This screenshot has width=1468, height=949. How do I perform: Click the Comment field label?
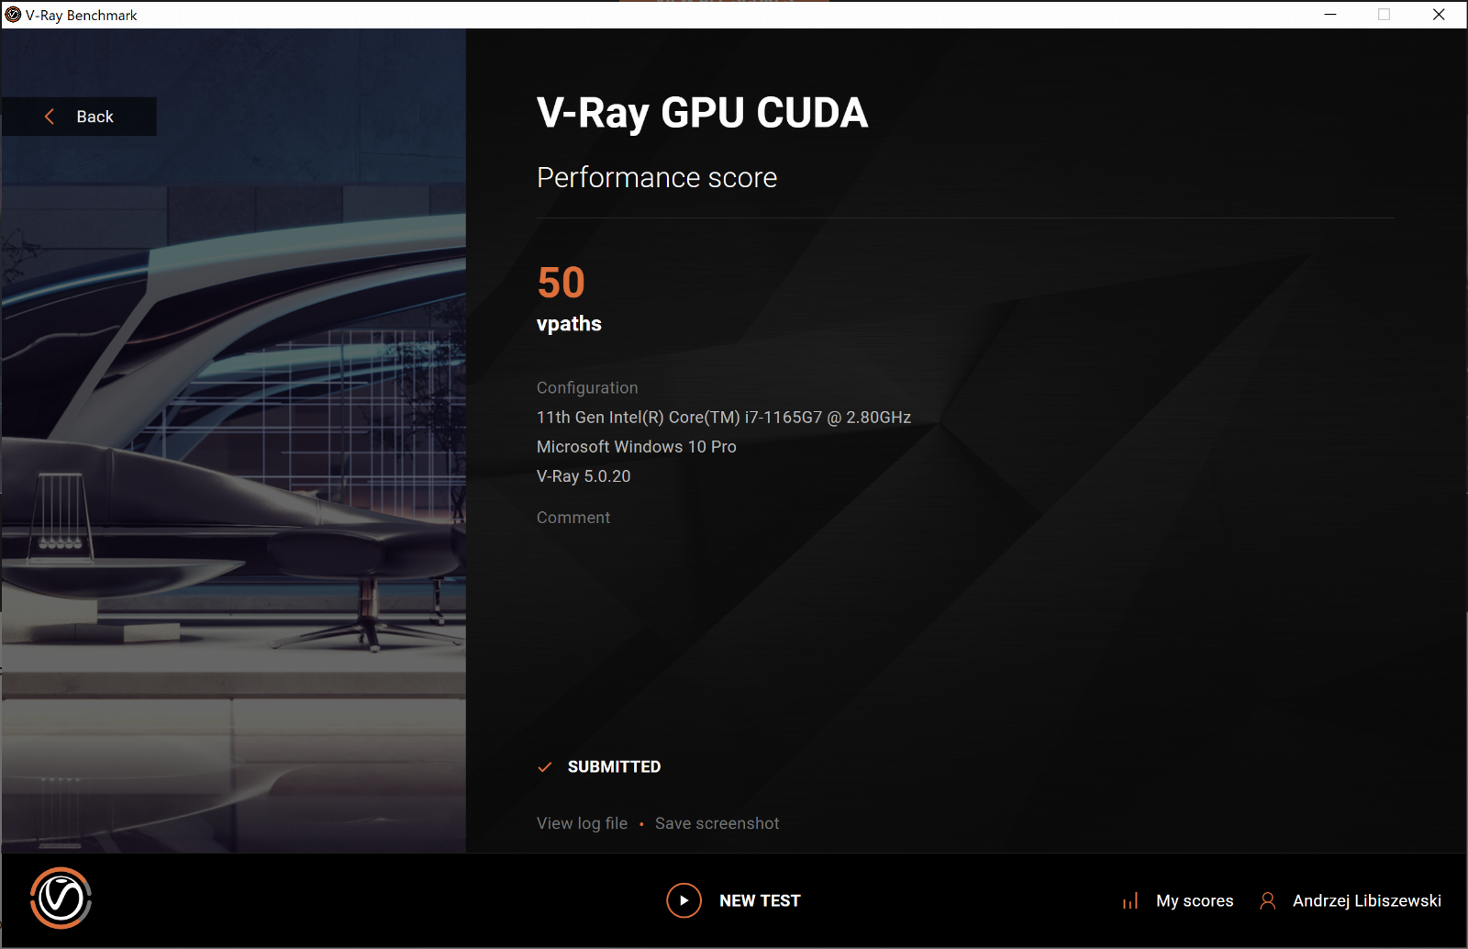click(573, 518)
